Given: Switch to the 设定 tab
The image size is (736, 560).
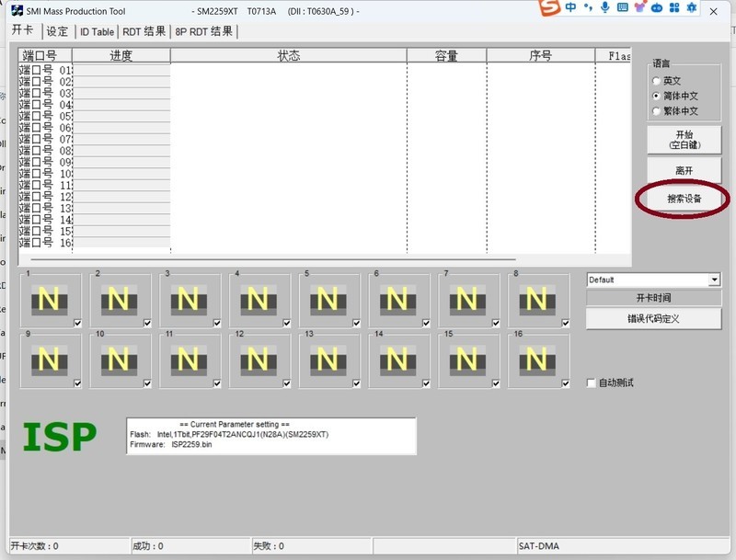Looking at the screenshot, I should (x=57, y=31).
